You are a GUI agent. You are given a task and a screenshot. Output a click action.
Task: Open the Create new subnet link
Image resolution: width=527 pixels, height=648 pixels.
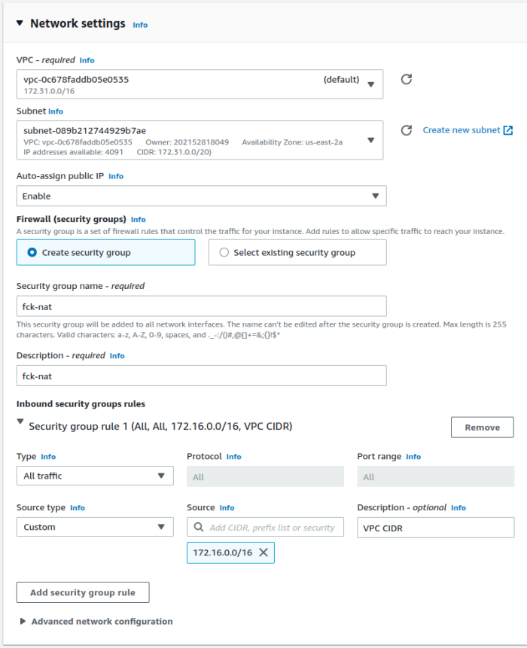coord(462,129)
